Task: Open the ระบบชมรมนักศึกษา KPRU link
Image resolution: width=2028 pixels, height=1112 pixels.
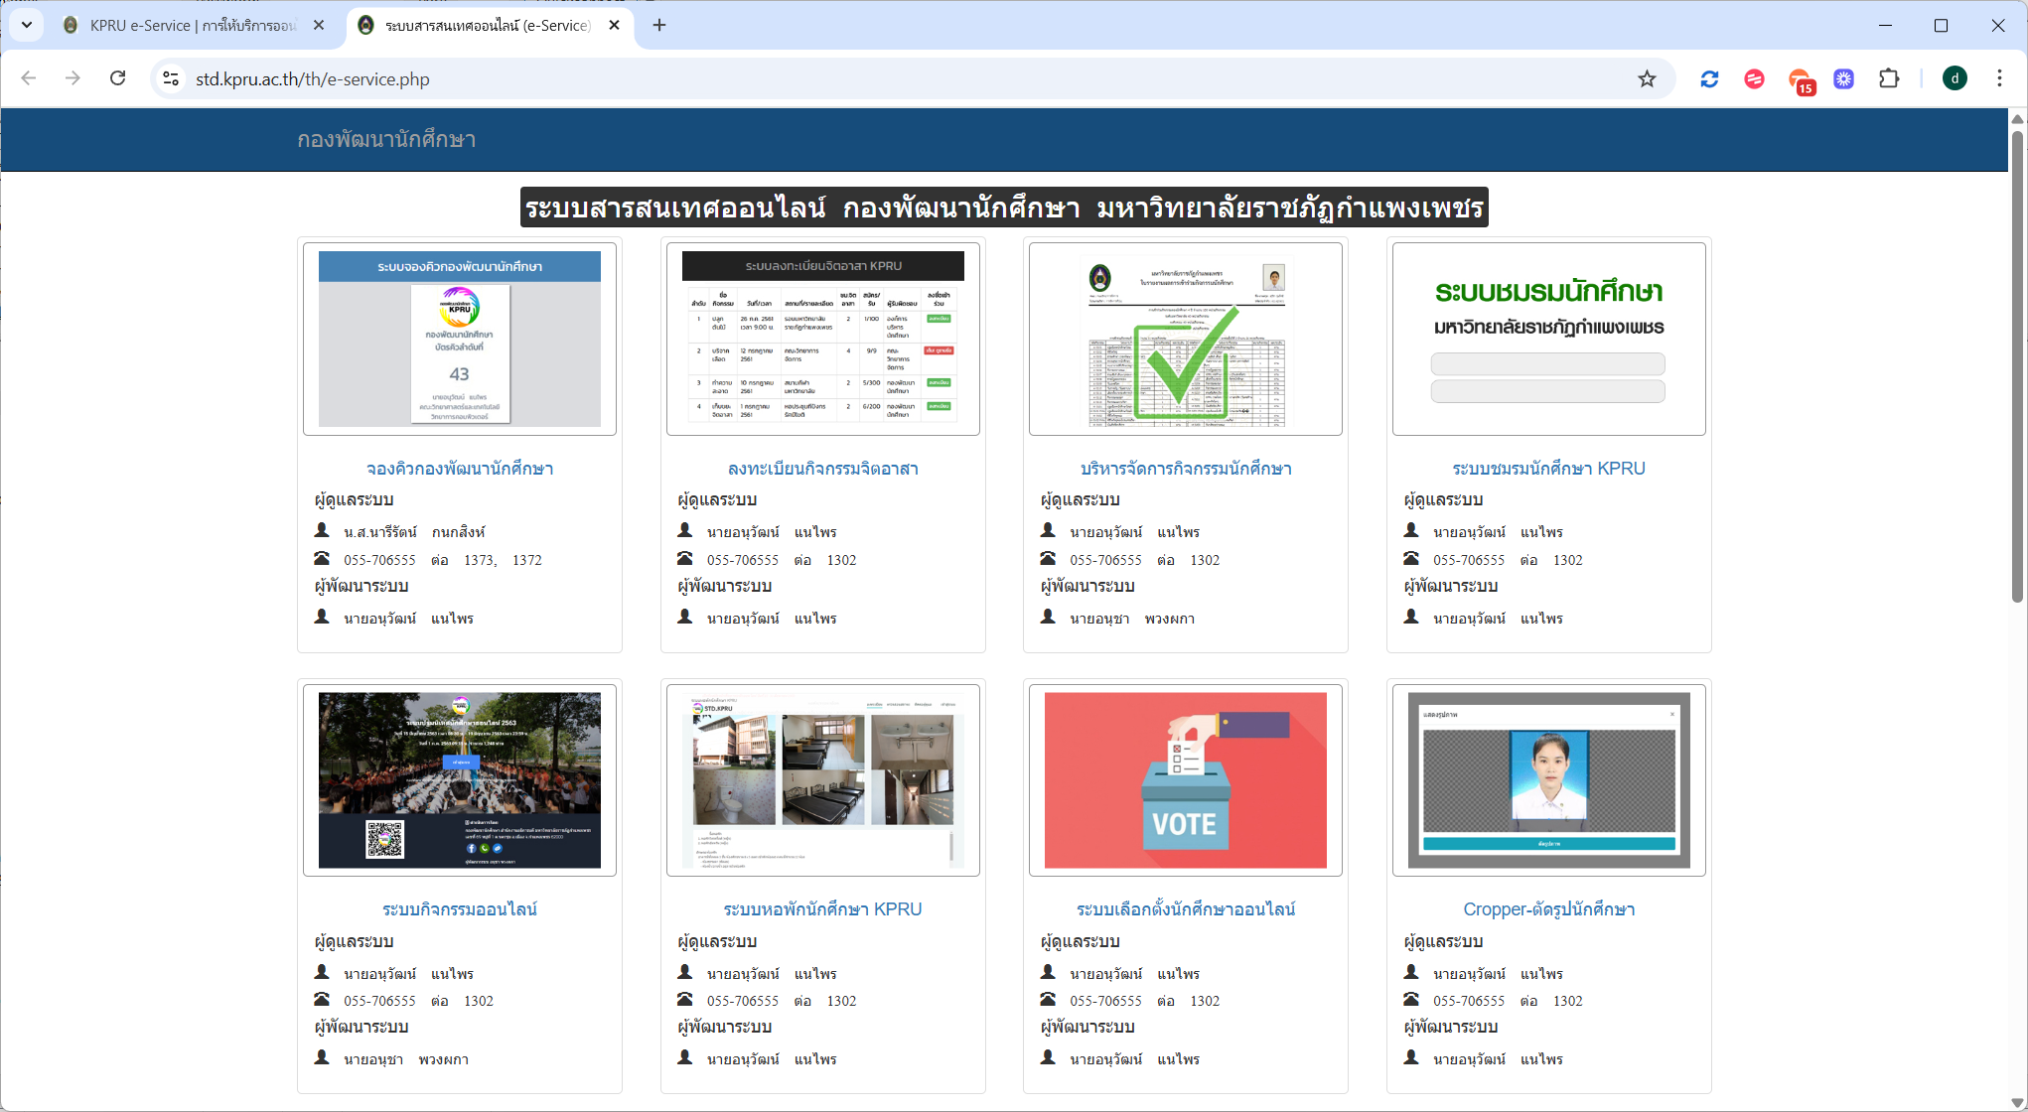Action: pyautogui.click(x=1548, y=468)
